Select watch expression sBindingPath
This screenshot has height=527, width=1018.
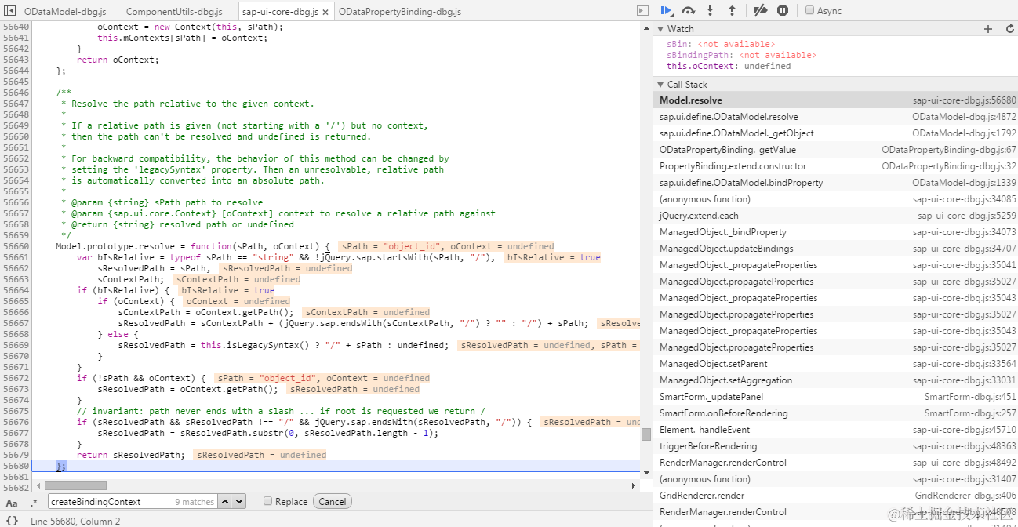click(x=741, y=55)
